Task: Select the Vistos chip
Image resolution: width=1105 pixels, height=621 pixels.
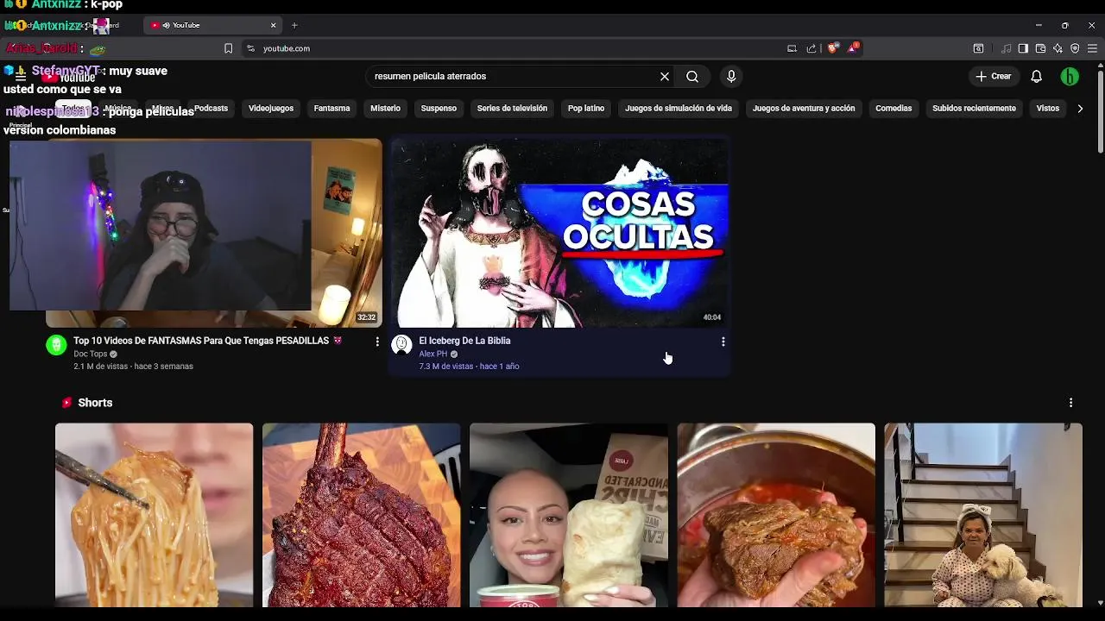Action: (x=1048, y=109)
